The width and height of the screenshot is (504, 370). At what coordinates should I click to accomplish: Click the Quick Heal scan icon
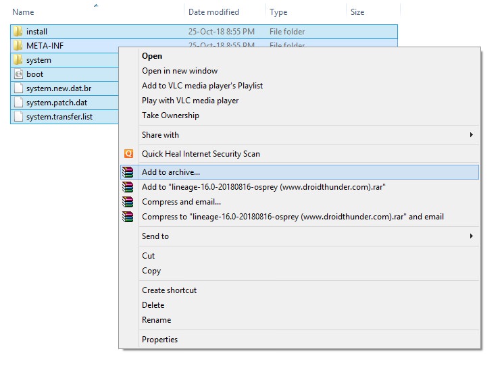pyautogui.click(x=128, y=154)
